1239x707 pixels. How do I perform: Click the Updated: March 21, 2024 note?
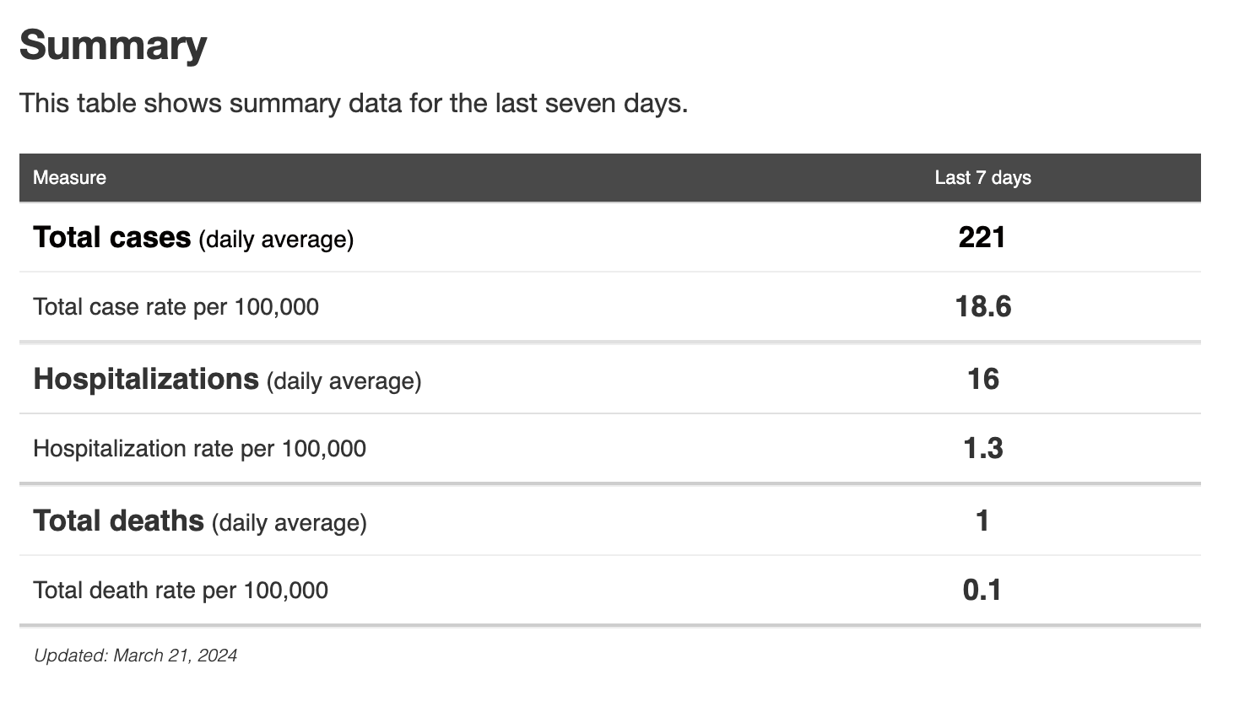pos(135,656)
